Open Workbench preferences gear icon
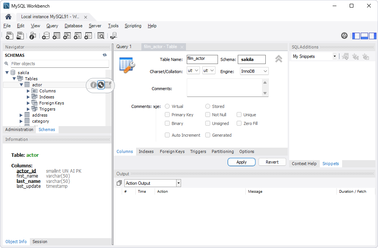This screenshot has width=378, height=248. click(344, 36)
